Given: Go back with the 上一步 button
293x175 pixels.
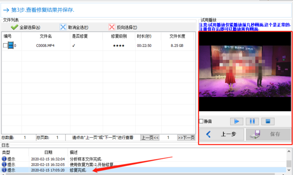Looking at the screenshot, I should 222,134.
